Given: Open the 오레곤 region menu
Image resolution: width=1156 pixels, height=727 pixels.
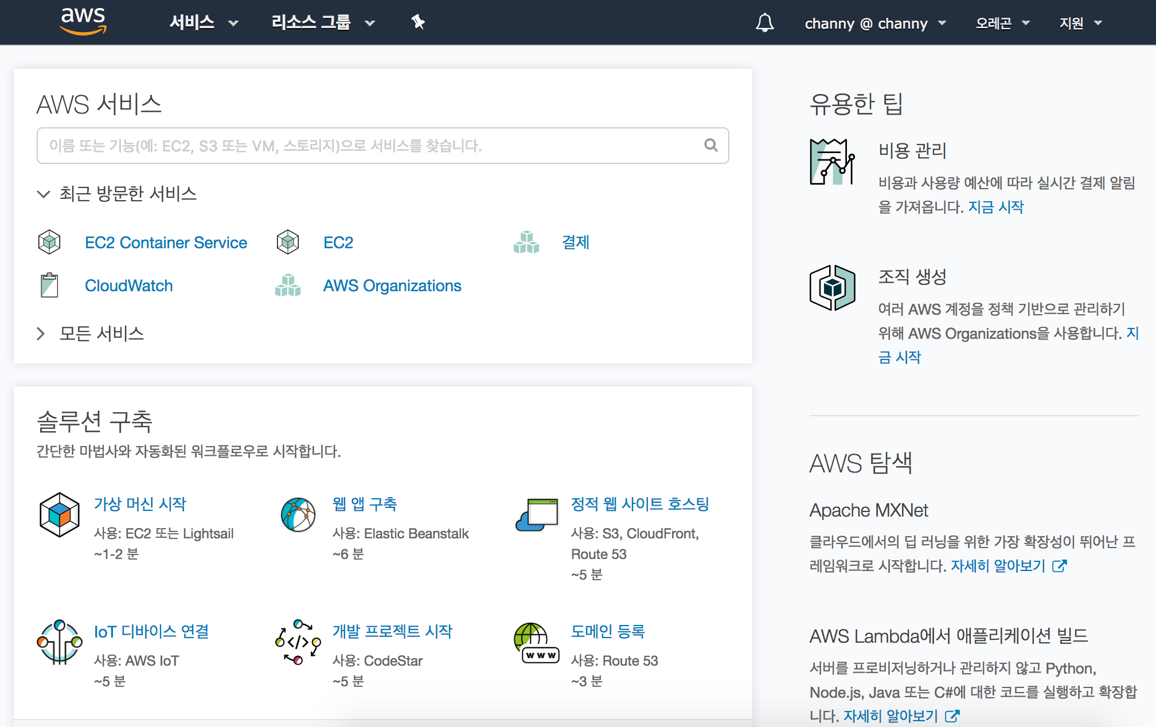Looking at the screenshot, I should click(1002, 24).
